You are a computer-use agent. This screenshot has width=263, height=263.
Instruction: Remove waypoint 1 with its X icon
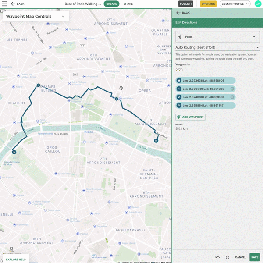coord(232,89)
